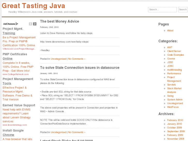The image size is (188, 141).
Task: Focus the Search... text field
Action: point(162,10)
